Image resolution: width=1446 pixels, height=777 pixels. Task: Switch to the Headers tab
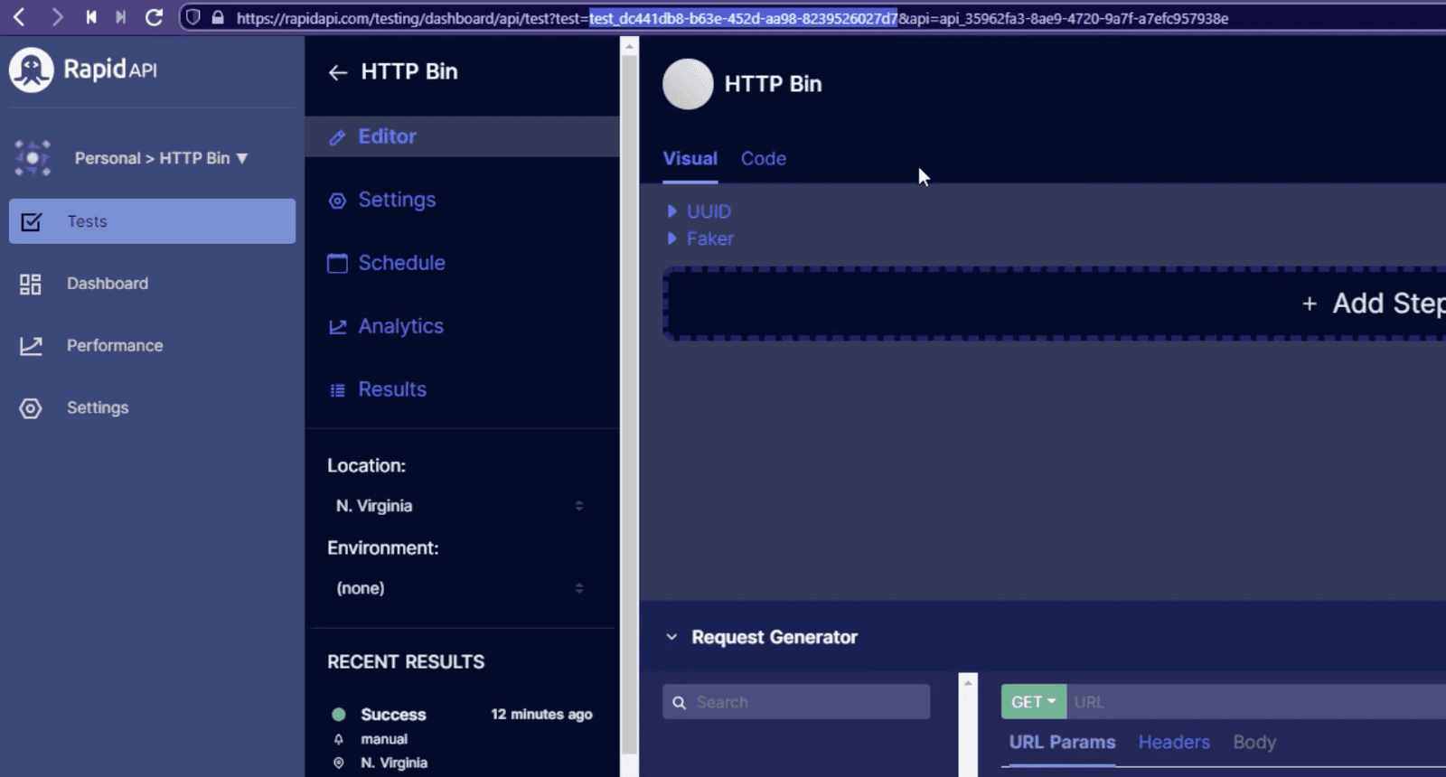point(1174,743)
